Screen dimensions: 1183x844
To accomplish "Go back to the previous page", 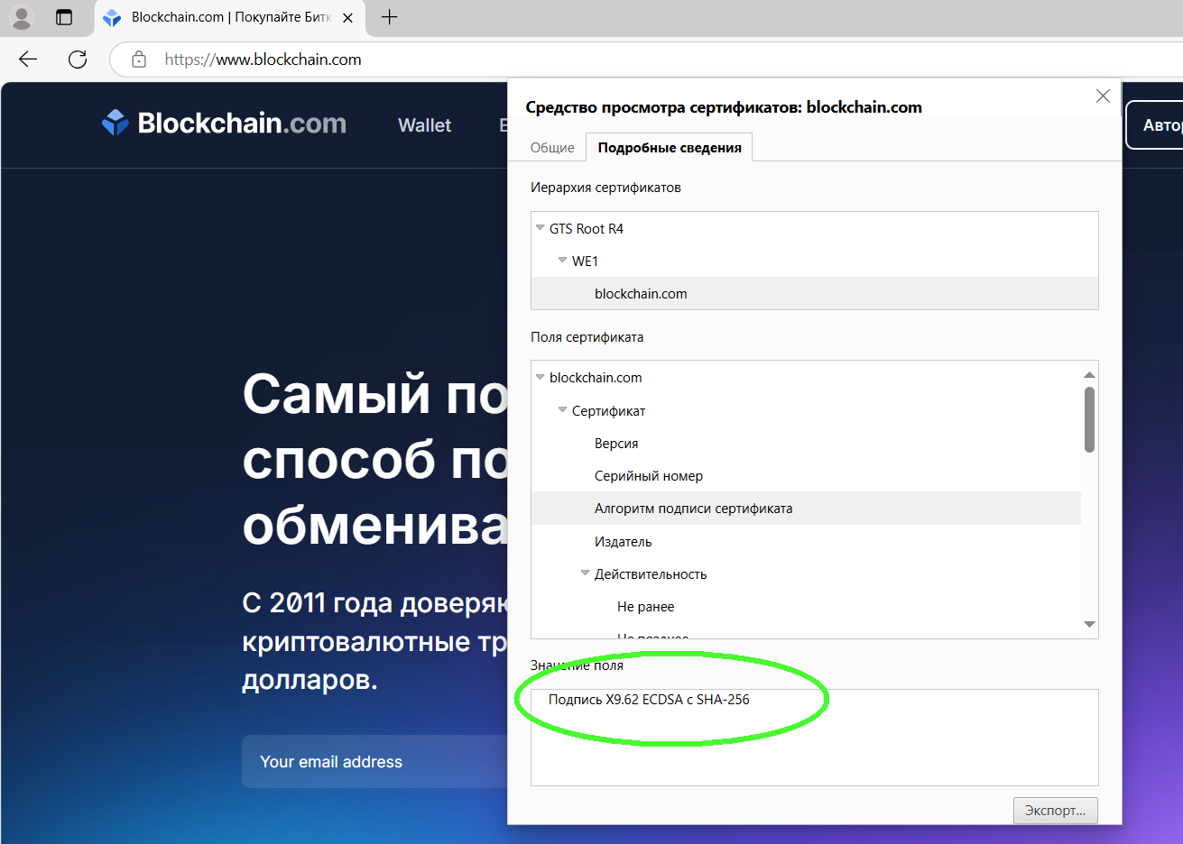I will tap(28, 60).
